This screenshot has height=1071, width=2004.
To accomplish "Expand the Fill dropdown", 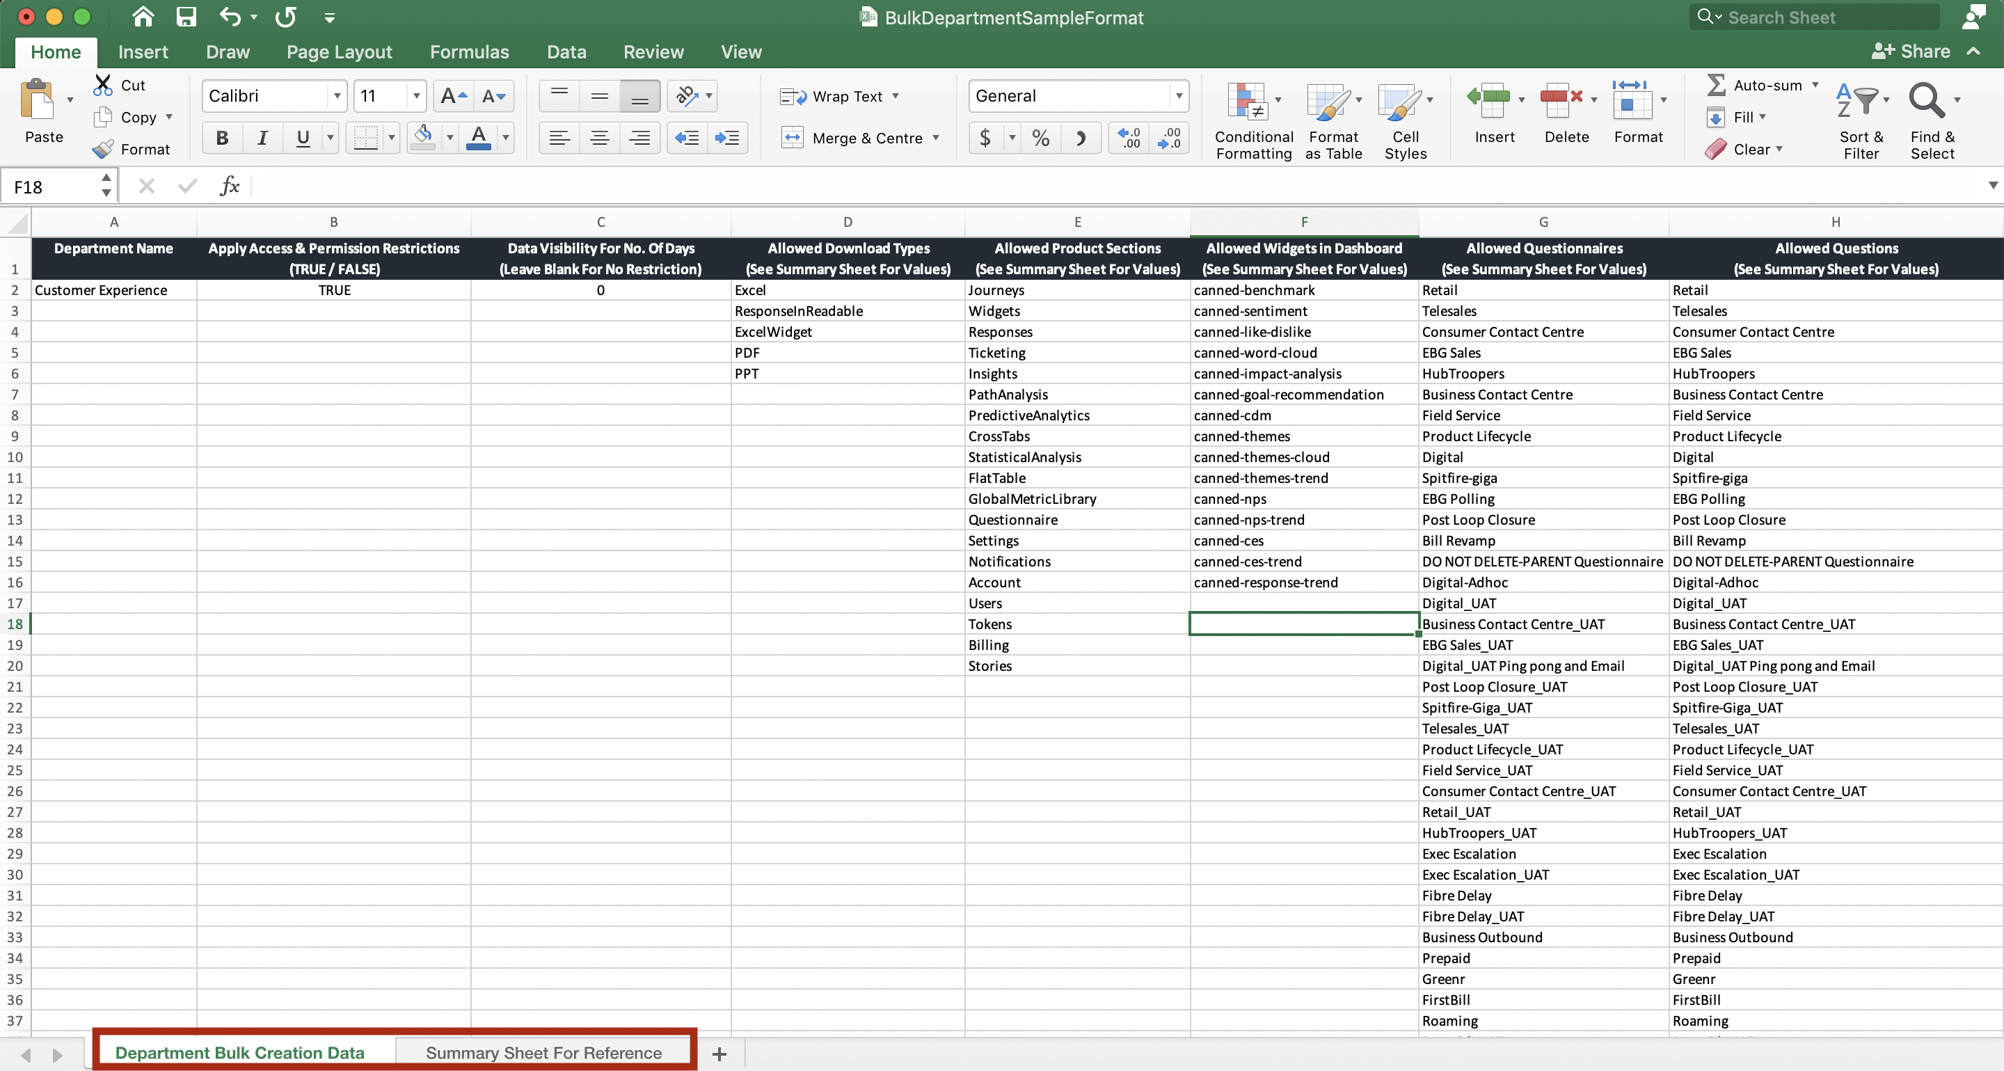I will pos(1762,118).
